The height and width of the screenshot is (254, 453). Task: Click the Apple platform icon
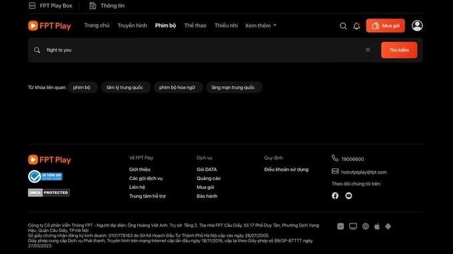click(377, 226)
